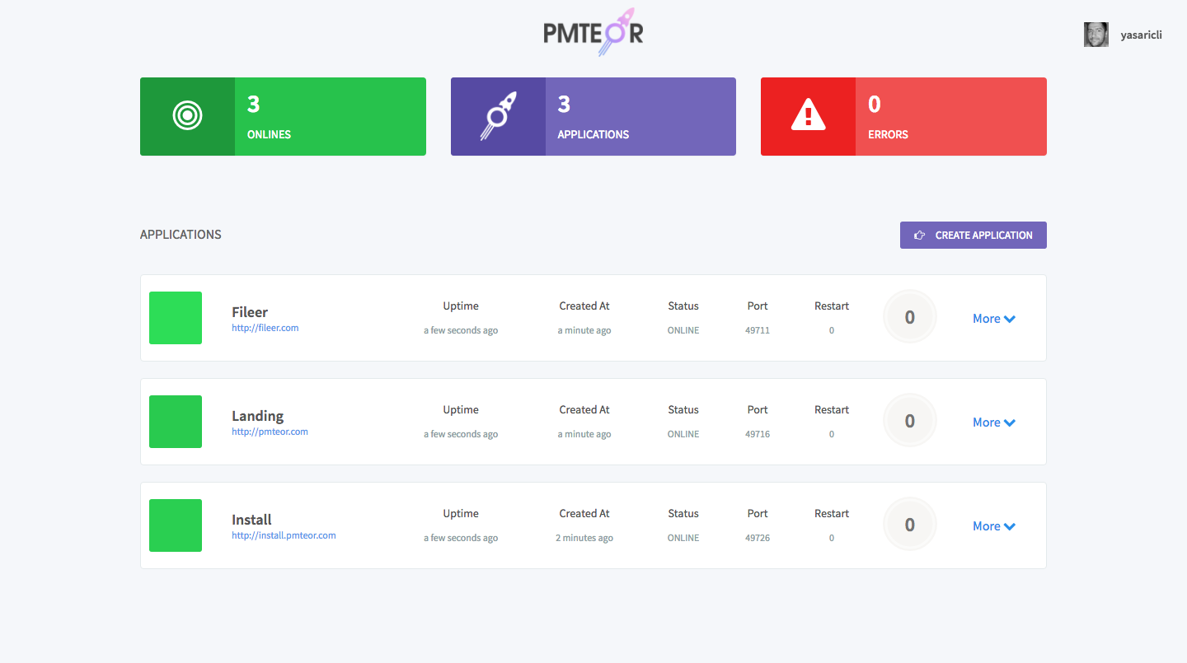This screenshot has height=663, width=1187.
Task: Open the http://install.pmteor.com link
Action: click(284, 535)
